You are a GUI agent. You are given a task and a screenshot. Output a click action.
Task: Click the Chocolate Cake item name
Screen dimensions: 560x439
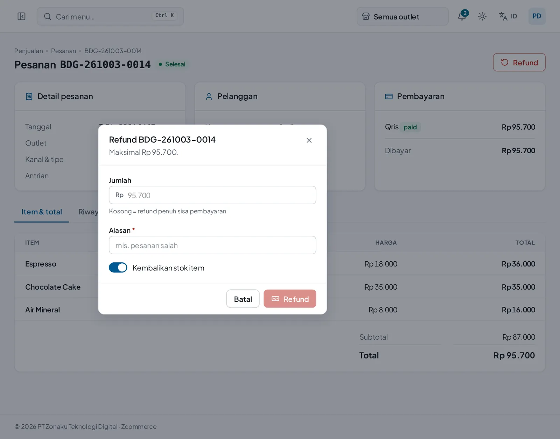coord(53,287)
